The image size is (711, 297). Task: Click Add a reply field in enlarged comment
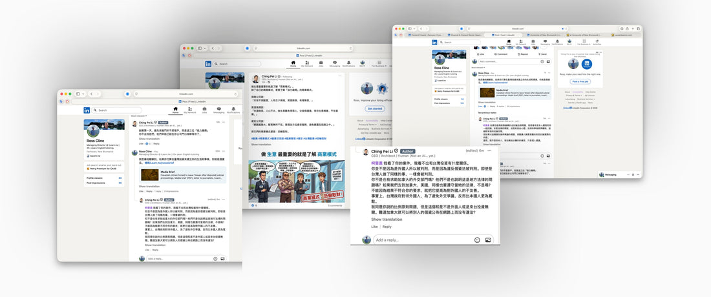(x=434, y=240)
